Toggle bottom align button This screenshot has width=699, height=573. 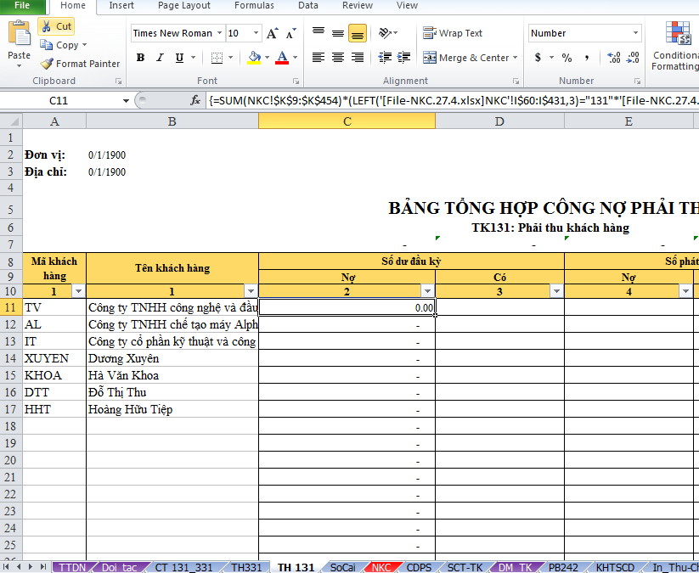tap(358, 33)
